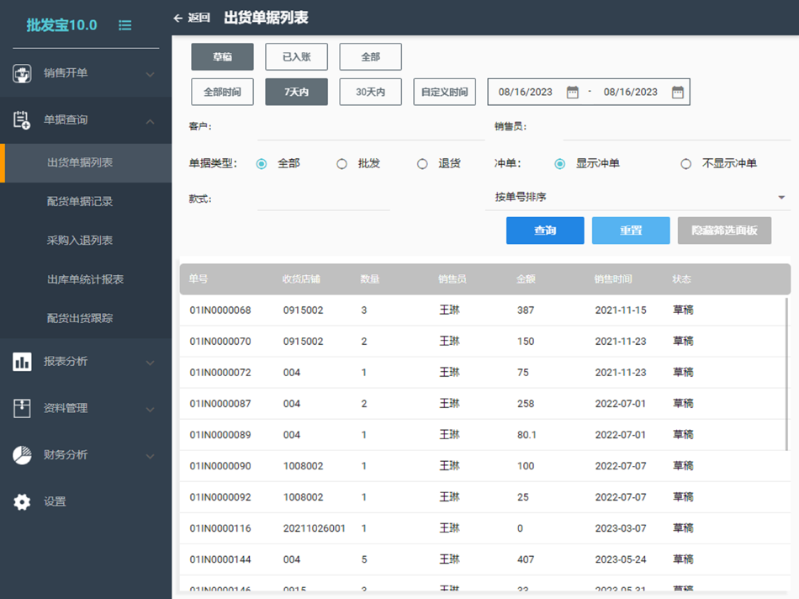Viewport: 799px width, 599px height.
Task: Click the 客户 input field
Action: pos(371,127)
